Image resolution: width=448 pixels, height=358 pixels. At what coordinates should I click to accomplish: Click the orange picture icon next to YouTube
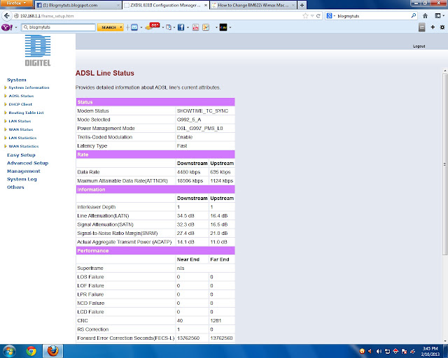[x=206, y=27]
